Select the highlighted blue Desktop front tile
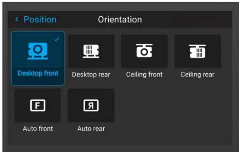The image size is (239, 152). point(38,58)
